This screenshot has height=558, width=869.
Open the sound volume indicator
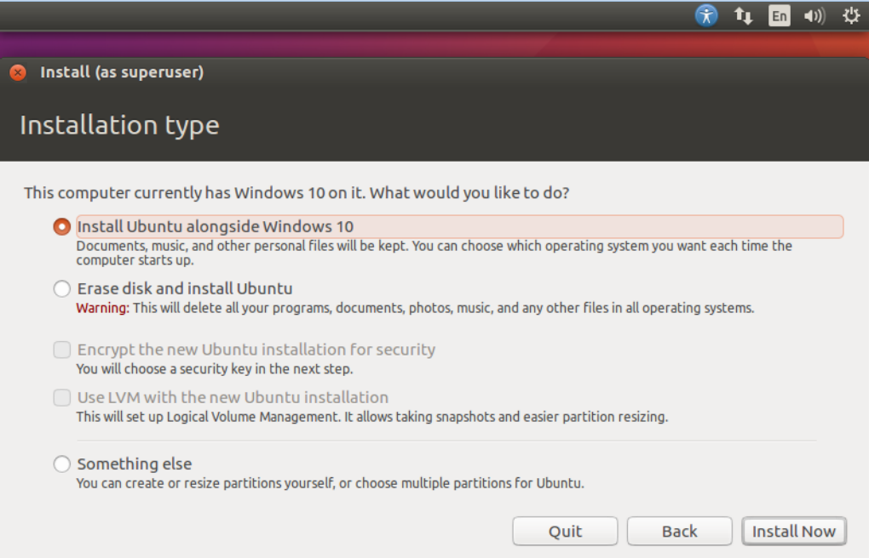814,15
